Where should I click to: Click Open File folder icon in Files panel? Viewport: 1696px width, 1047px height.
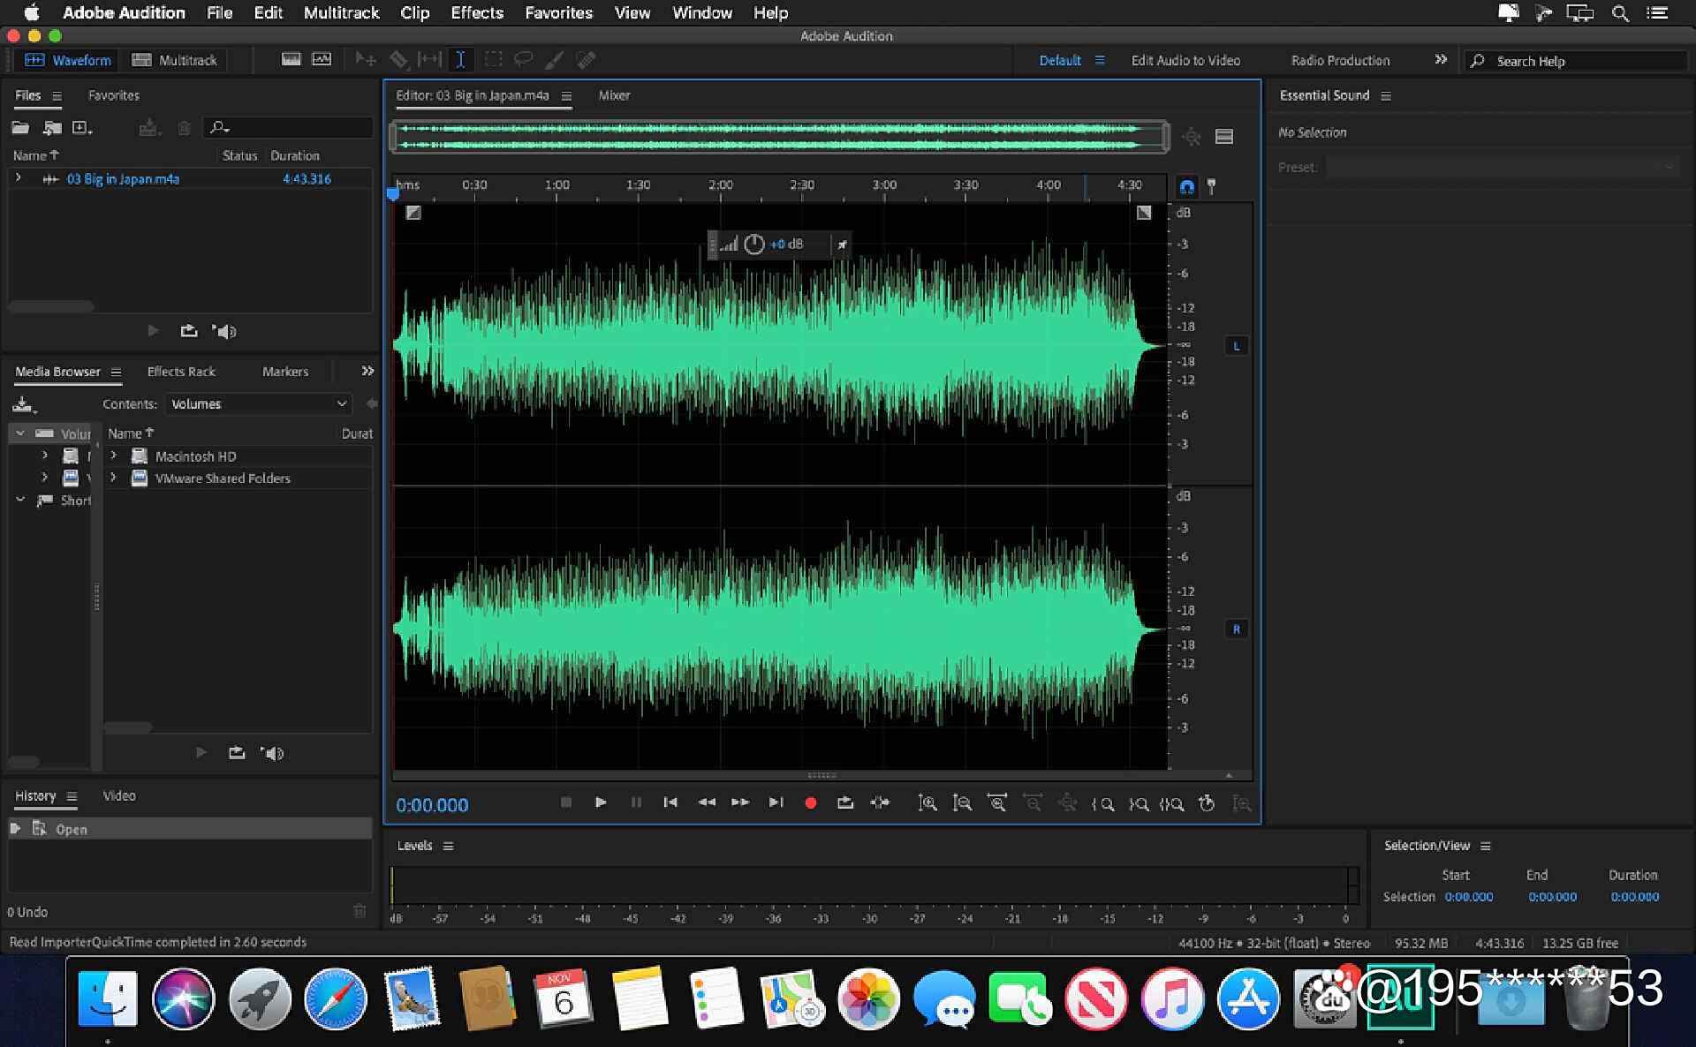[x=20, y=128]
